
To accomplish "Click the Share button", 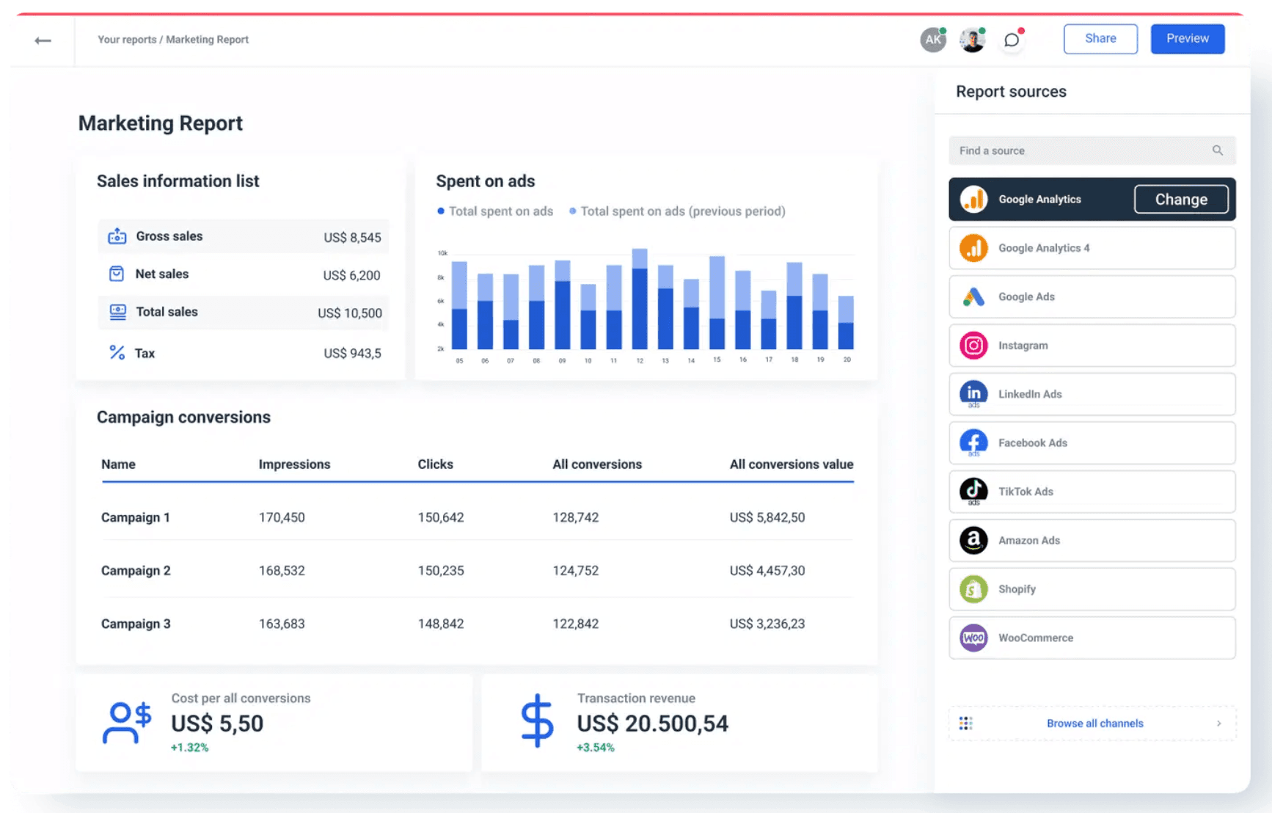I will coord(1100,38).
